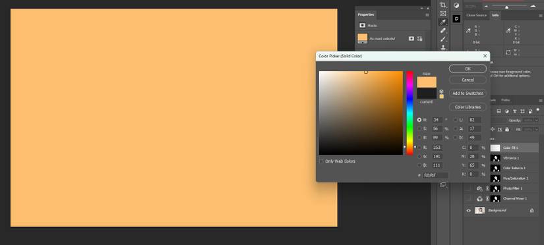Select the Spot Healing Brush tool
The height and width of the screenshot is (245, 544).
443,30
